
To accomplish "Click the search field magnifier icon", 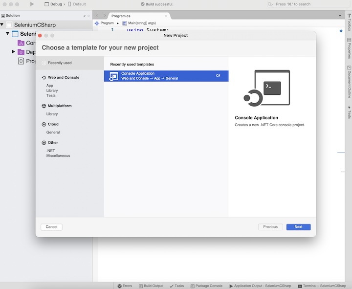I will [270, 4].
